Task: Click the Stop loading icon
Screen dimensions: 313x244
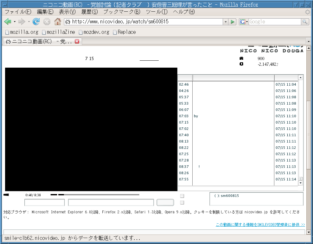Action: tap(47, 21)
